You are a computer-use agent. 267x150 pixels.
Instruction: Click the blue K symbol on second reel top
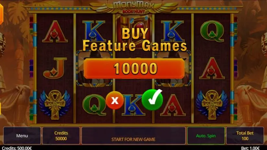pos(94,31)
